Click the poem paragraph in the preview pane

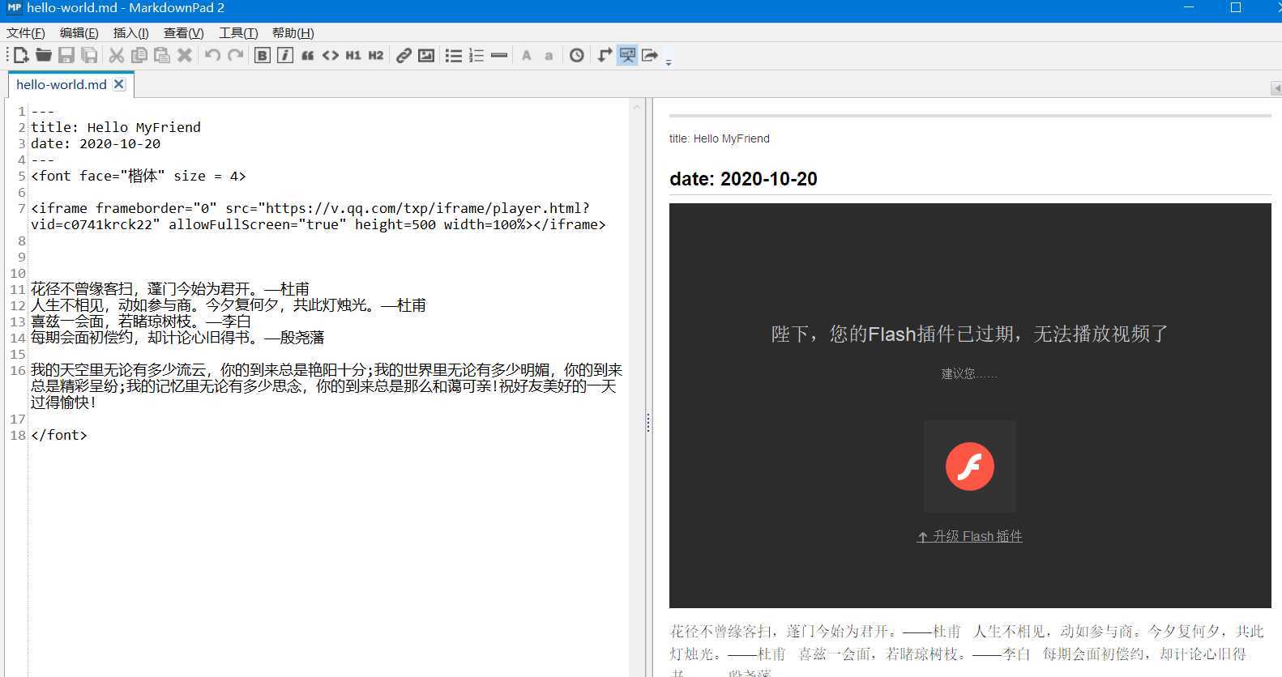coord(966,650)
